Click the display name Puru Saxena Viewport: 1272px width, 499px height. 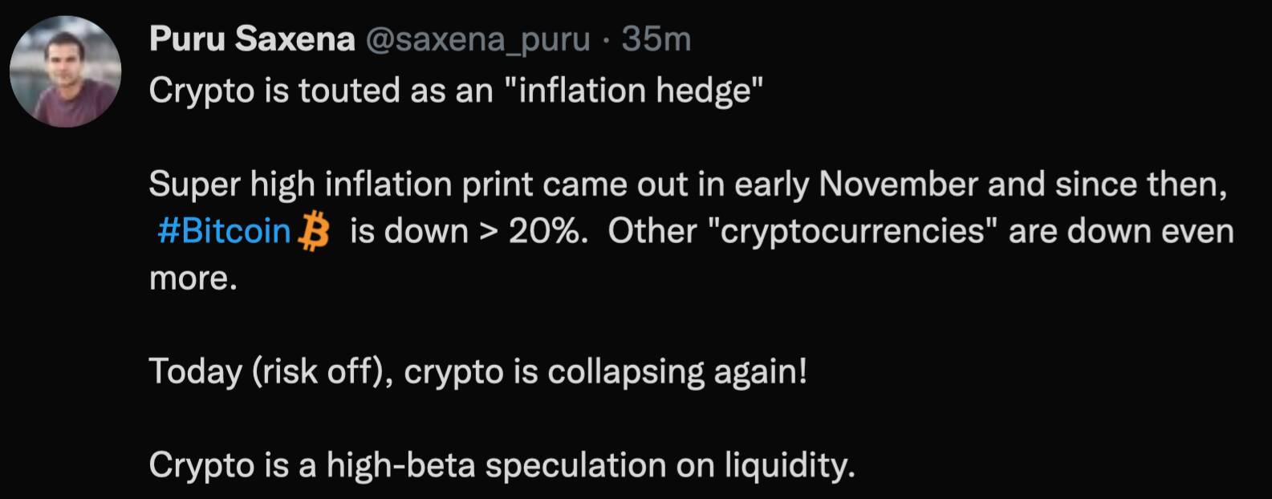[252, 39]
